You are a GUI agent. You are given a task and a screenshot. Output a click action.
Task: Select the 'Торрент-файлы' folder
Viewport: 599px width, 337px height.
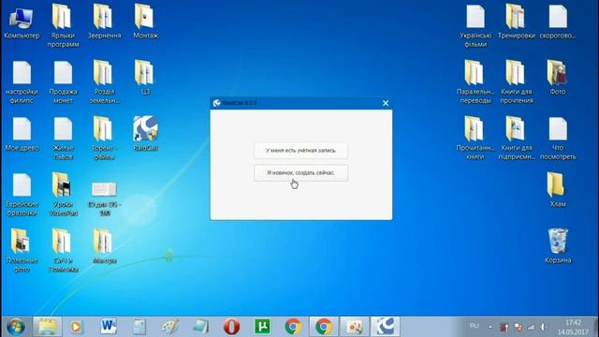[x=104, y=139]
